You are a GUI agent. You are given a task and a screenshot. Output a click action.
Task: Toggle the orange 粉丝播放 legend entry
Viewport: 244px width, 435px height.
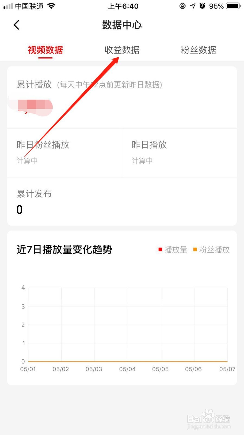pyautogui.click(x=211, y=250)
